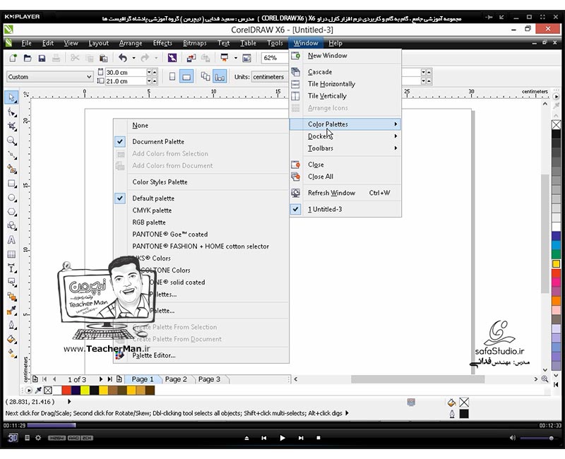This screenshot has width=565, height=459.
Task: Open the Units centimeters dropdown
Action: pyautogui.click(x=270, y=77)
